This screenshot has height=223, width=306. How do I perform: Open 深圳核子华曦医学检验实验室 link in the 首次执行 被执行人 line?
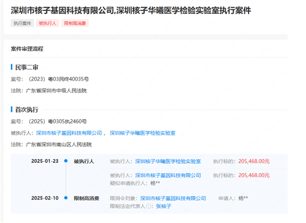coord(142,133)
